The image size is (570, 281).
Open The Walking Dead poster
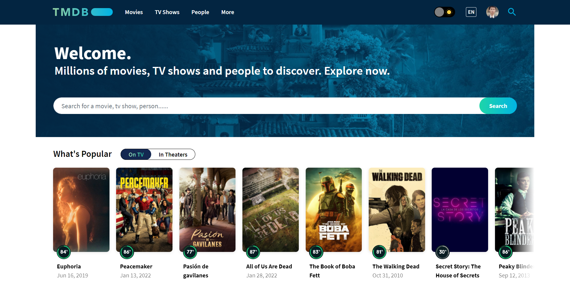point(397,210)
